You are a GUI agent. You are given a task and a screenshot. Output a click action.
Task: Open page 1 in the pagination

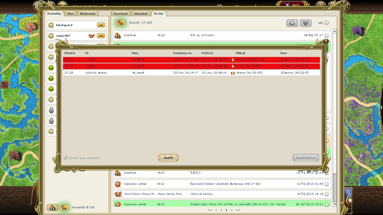point(221,210)
